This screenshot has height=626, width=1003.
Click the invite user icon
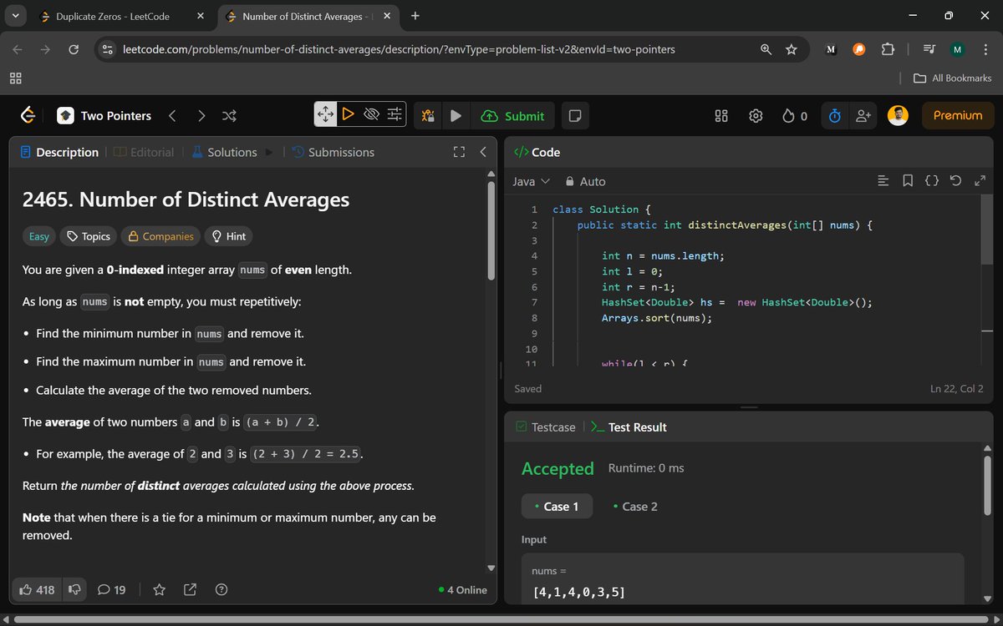(x=863, y=116)
